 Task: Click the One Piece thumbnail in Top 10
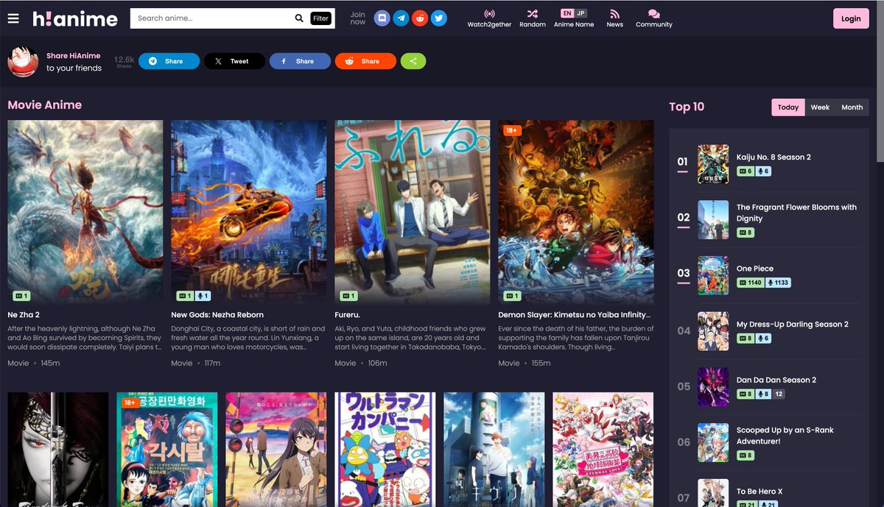pos(713,275)
